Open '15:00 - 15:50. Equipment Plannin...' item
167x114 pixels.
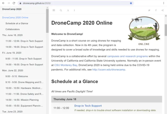[x=24, y=106]
